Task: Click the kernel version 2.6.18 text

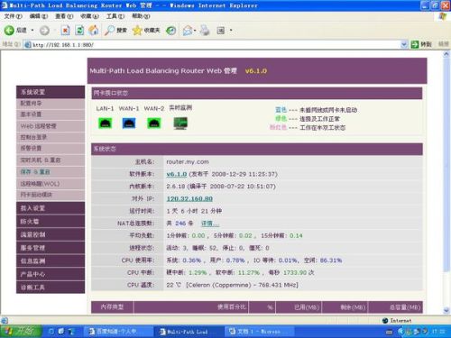Action: coord(176,187)
